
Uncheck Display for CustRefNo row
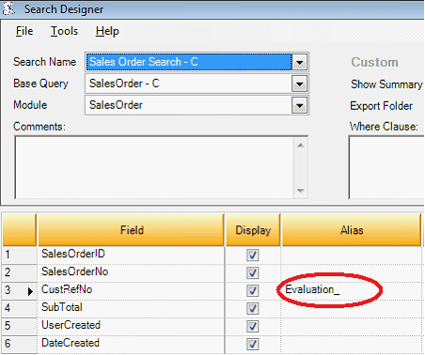tap(252, 290)
